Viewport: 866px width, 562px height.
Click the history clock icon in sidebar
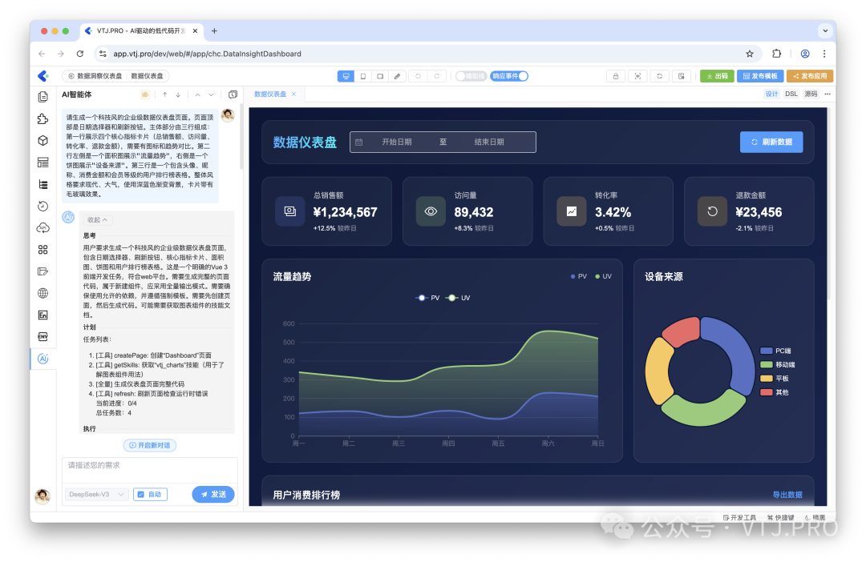click(43, 206)
